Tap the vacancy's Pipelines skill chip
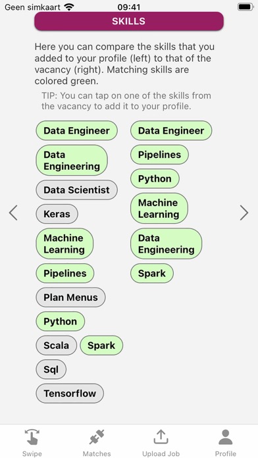258x458 pixels. [159, 155]
